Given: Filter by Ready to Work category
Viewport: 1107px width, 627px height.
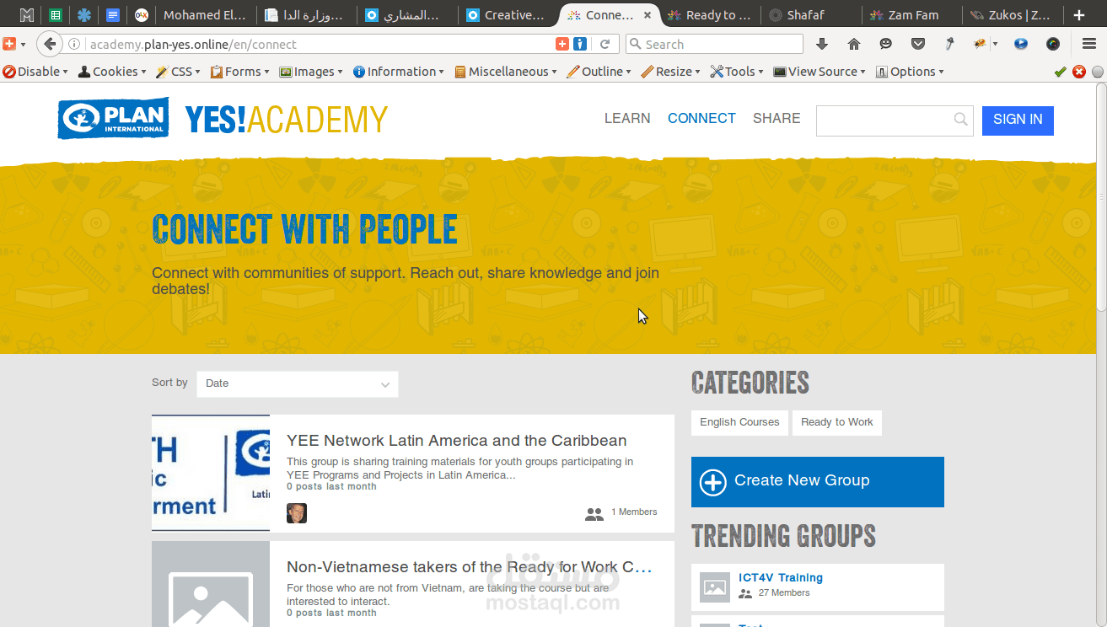Looking at the screenshot, I should click(x=836, y=422).
